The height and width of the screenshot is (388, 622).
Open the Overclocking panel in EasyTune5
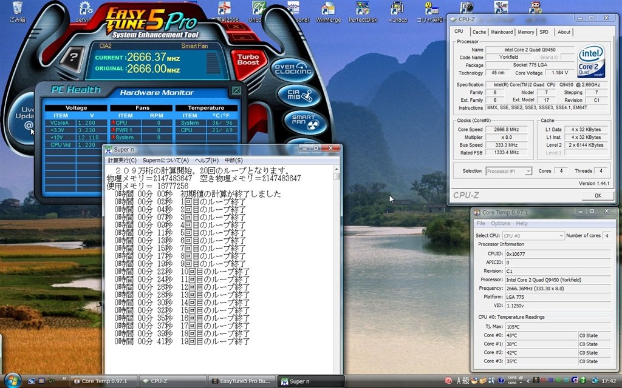tap(293, 70)
